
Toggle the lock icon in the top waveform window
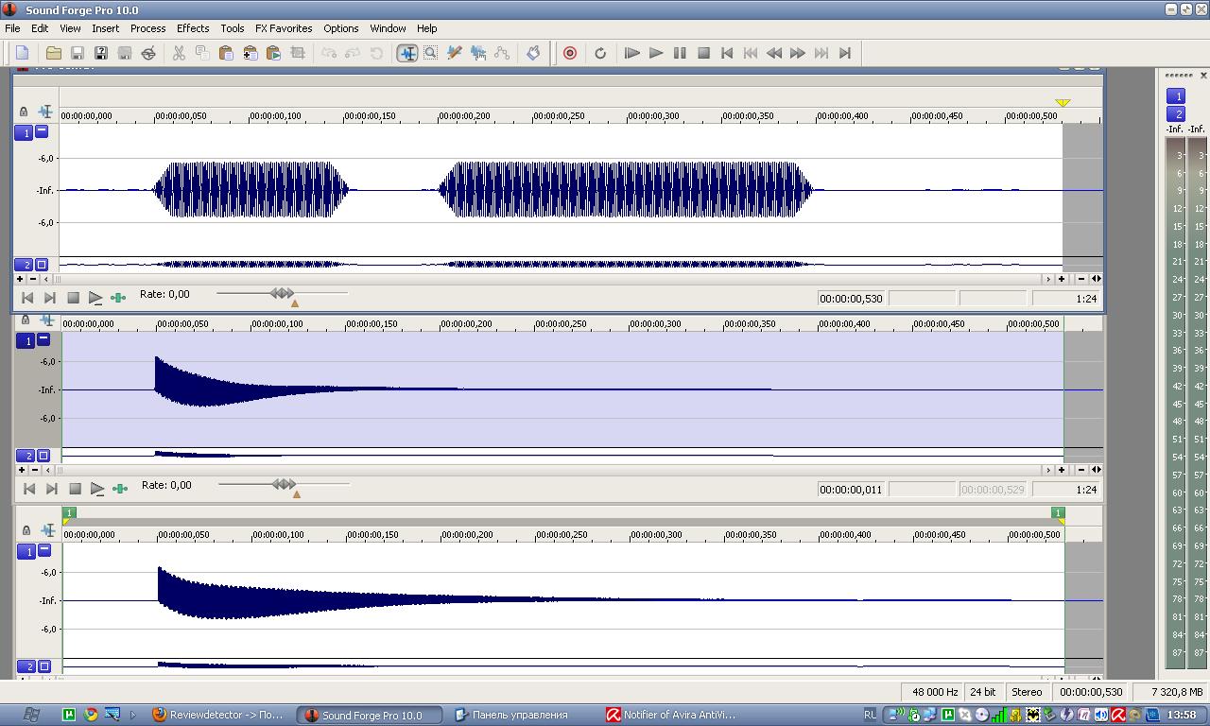[24, 112]
